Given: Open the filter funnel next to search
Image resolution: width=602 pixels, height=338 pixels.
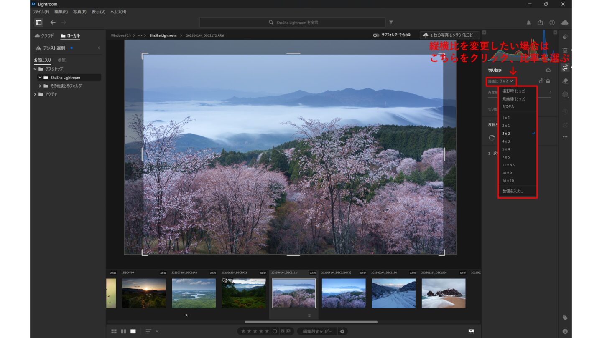Looking at the screenshot, I should coord(391,23).
